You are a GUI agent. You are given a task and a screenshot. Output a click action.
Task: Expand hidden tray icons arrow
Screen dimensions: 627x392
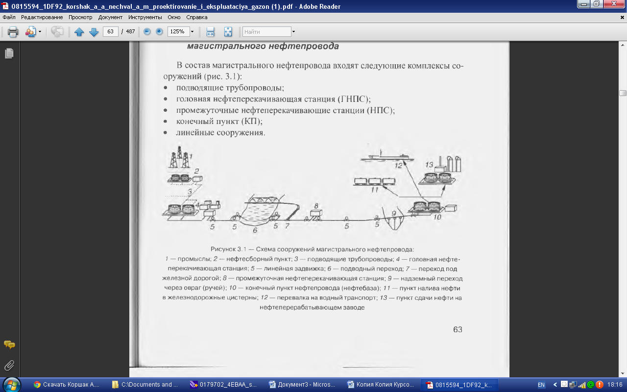pos(555,385)
